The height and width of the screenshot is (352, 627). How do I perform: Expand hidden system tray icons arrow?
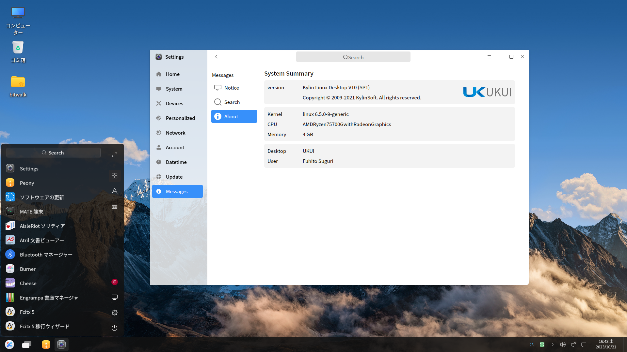553,345
